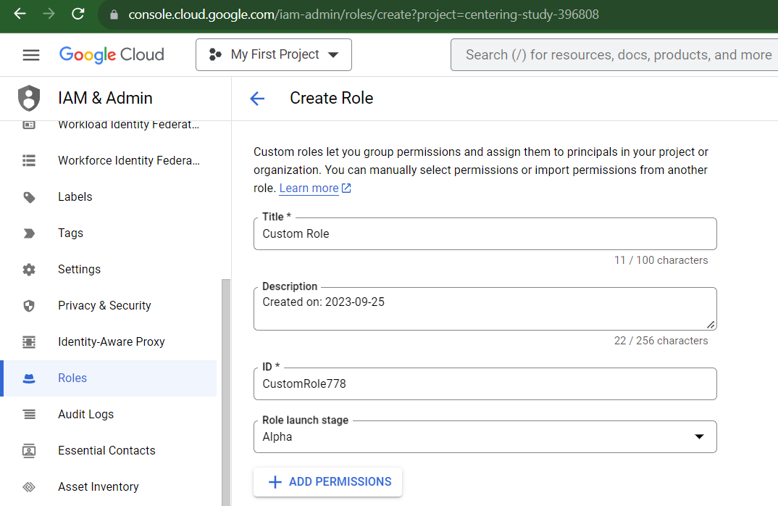This screenshot has width=778, height=506.
Task: Open Essential Contacts in sidebar
Action: (106, 451)
